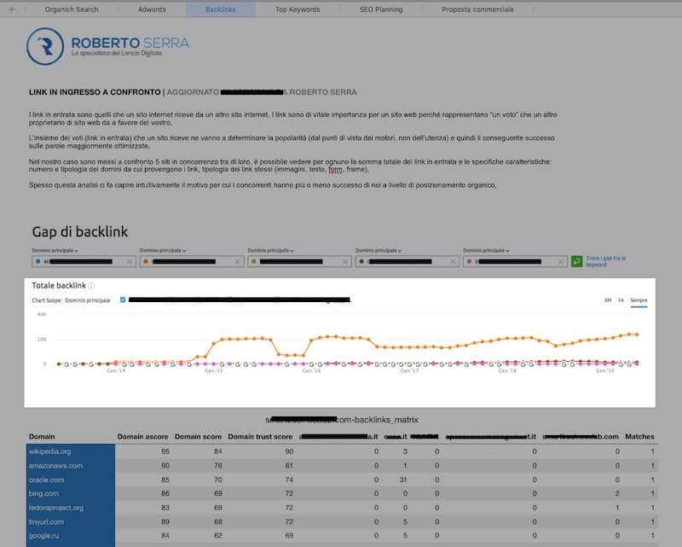Click inside the green-dot domain input field
The image size is (682, 547).
click(x=300, y=261)
